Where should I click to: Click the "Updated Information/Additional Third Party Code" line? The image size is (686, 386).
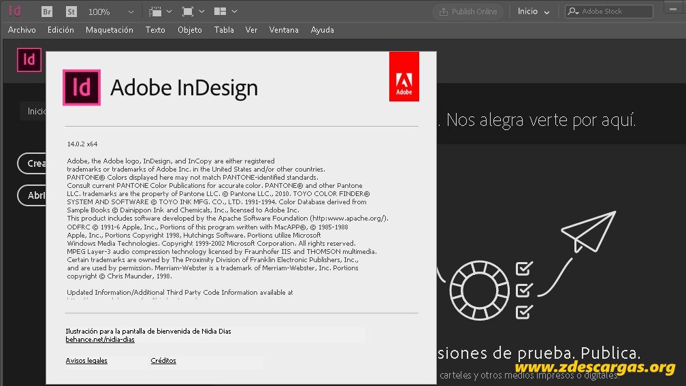tap(180, 292)
